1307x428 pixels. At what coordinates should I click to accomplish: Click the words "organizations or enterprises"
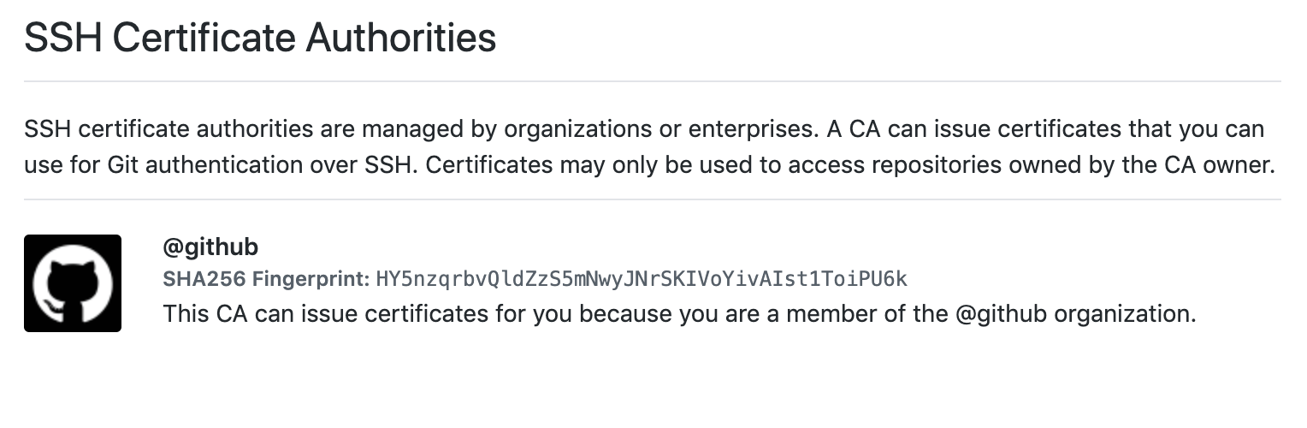651,130
